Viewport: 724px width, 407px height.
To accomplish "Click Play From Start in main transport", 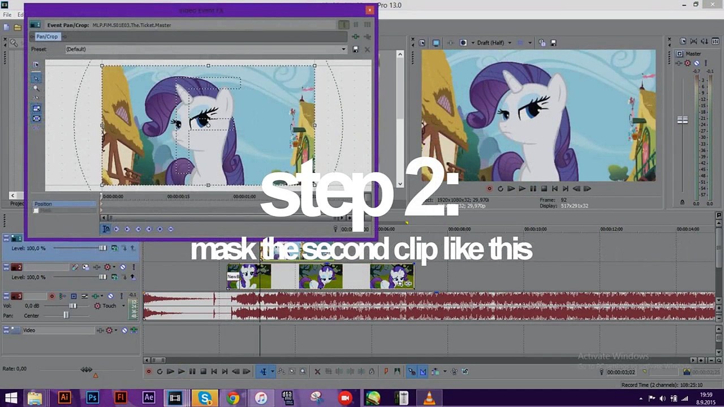I will 170,371.
